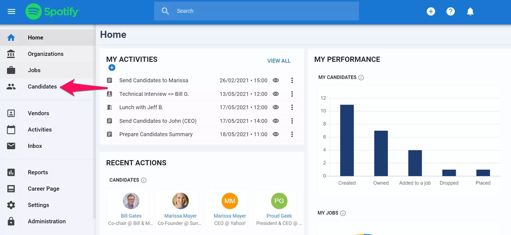The height and width of the screenshot is (235, 511).
Task: Click meeting icon beside Lunch with Jeff B.
Action: point(109,107)
